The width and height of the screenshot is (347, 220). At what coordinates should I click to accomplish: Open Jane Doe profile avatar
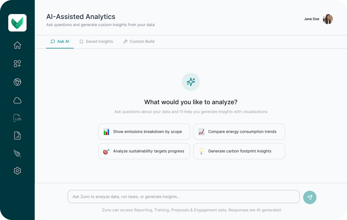pyautogui.click(x=328, y=19)
